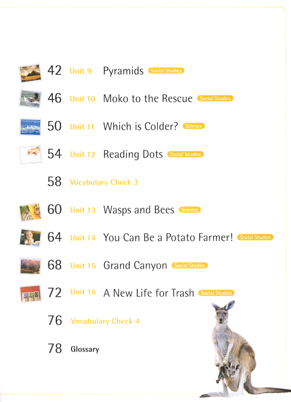Select the potato farmer child thumbnail

click(30, 238)
